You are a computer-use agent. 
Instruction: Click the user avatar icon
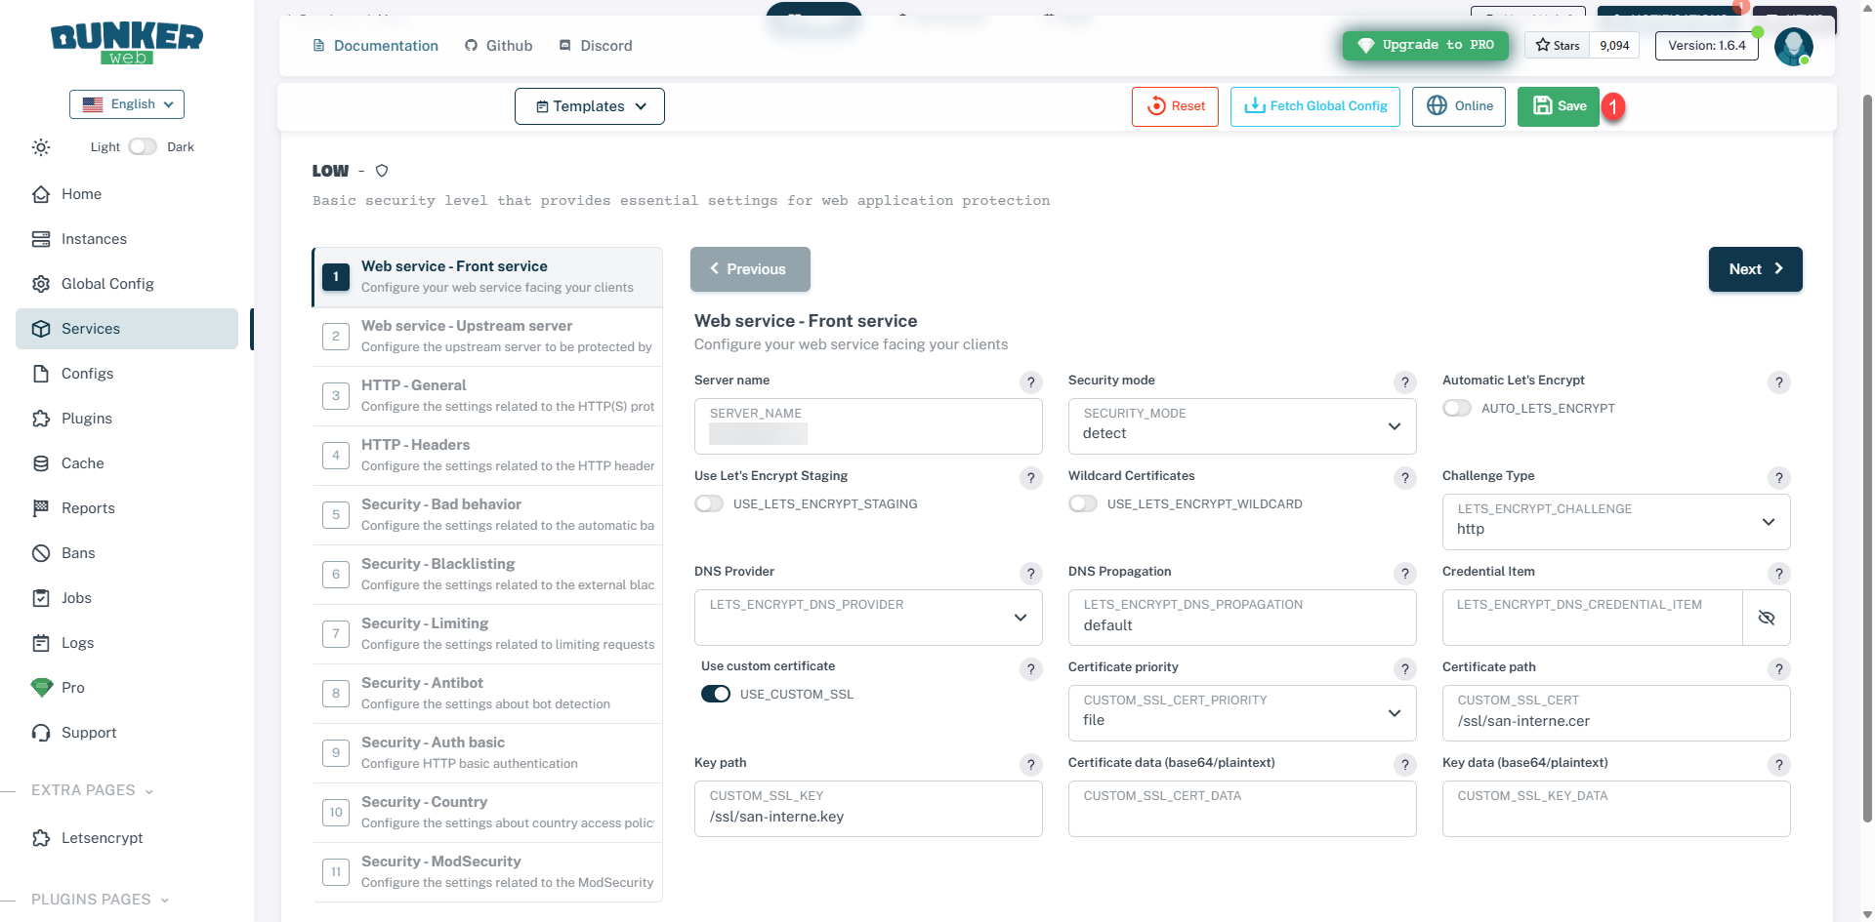[1793, 46]
